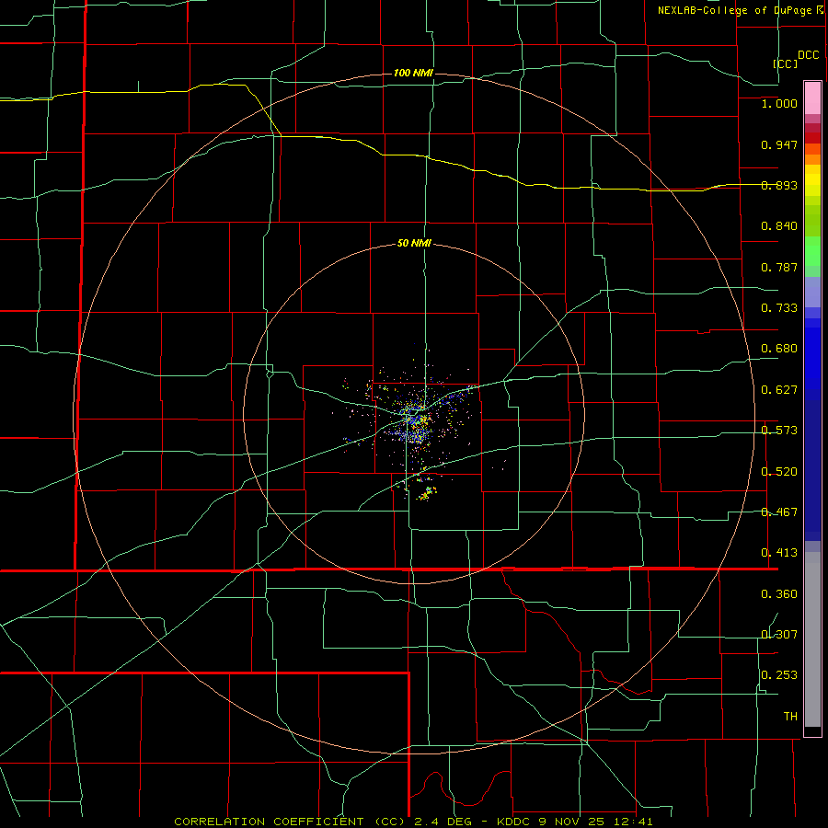828x828 pixels.
Task: Click the 0.307 color scale value
Action: (779, 634)
